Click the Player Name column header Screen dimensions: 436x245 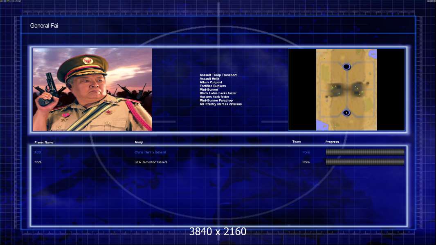(x=44, y=143)
